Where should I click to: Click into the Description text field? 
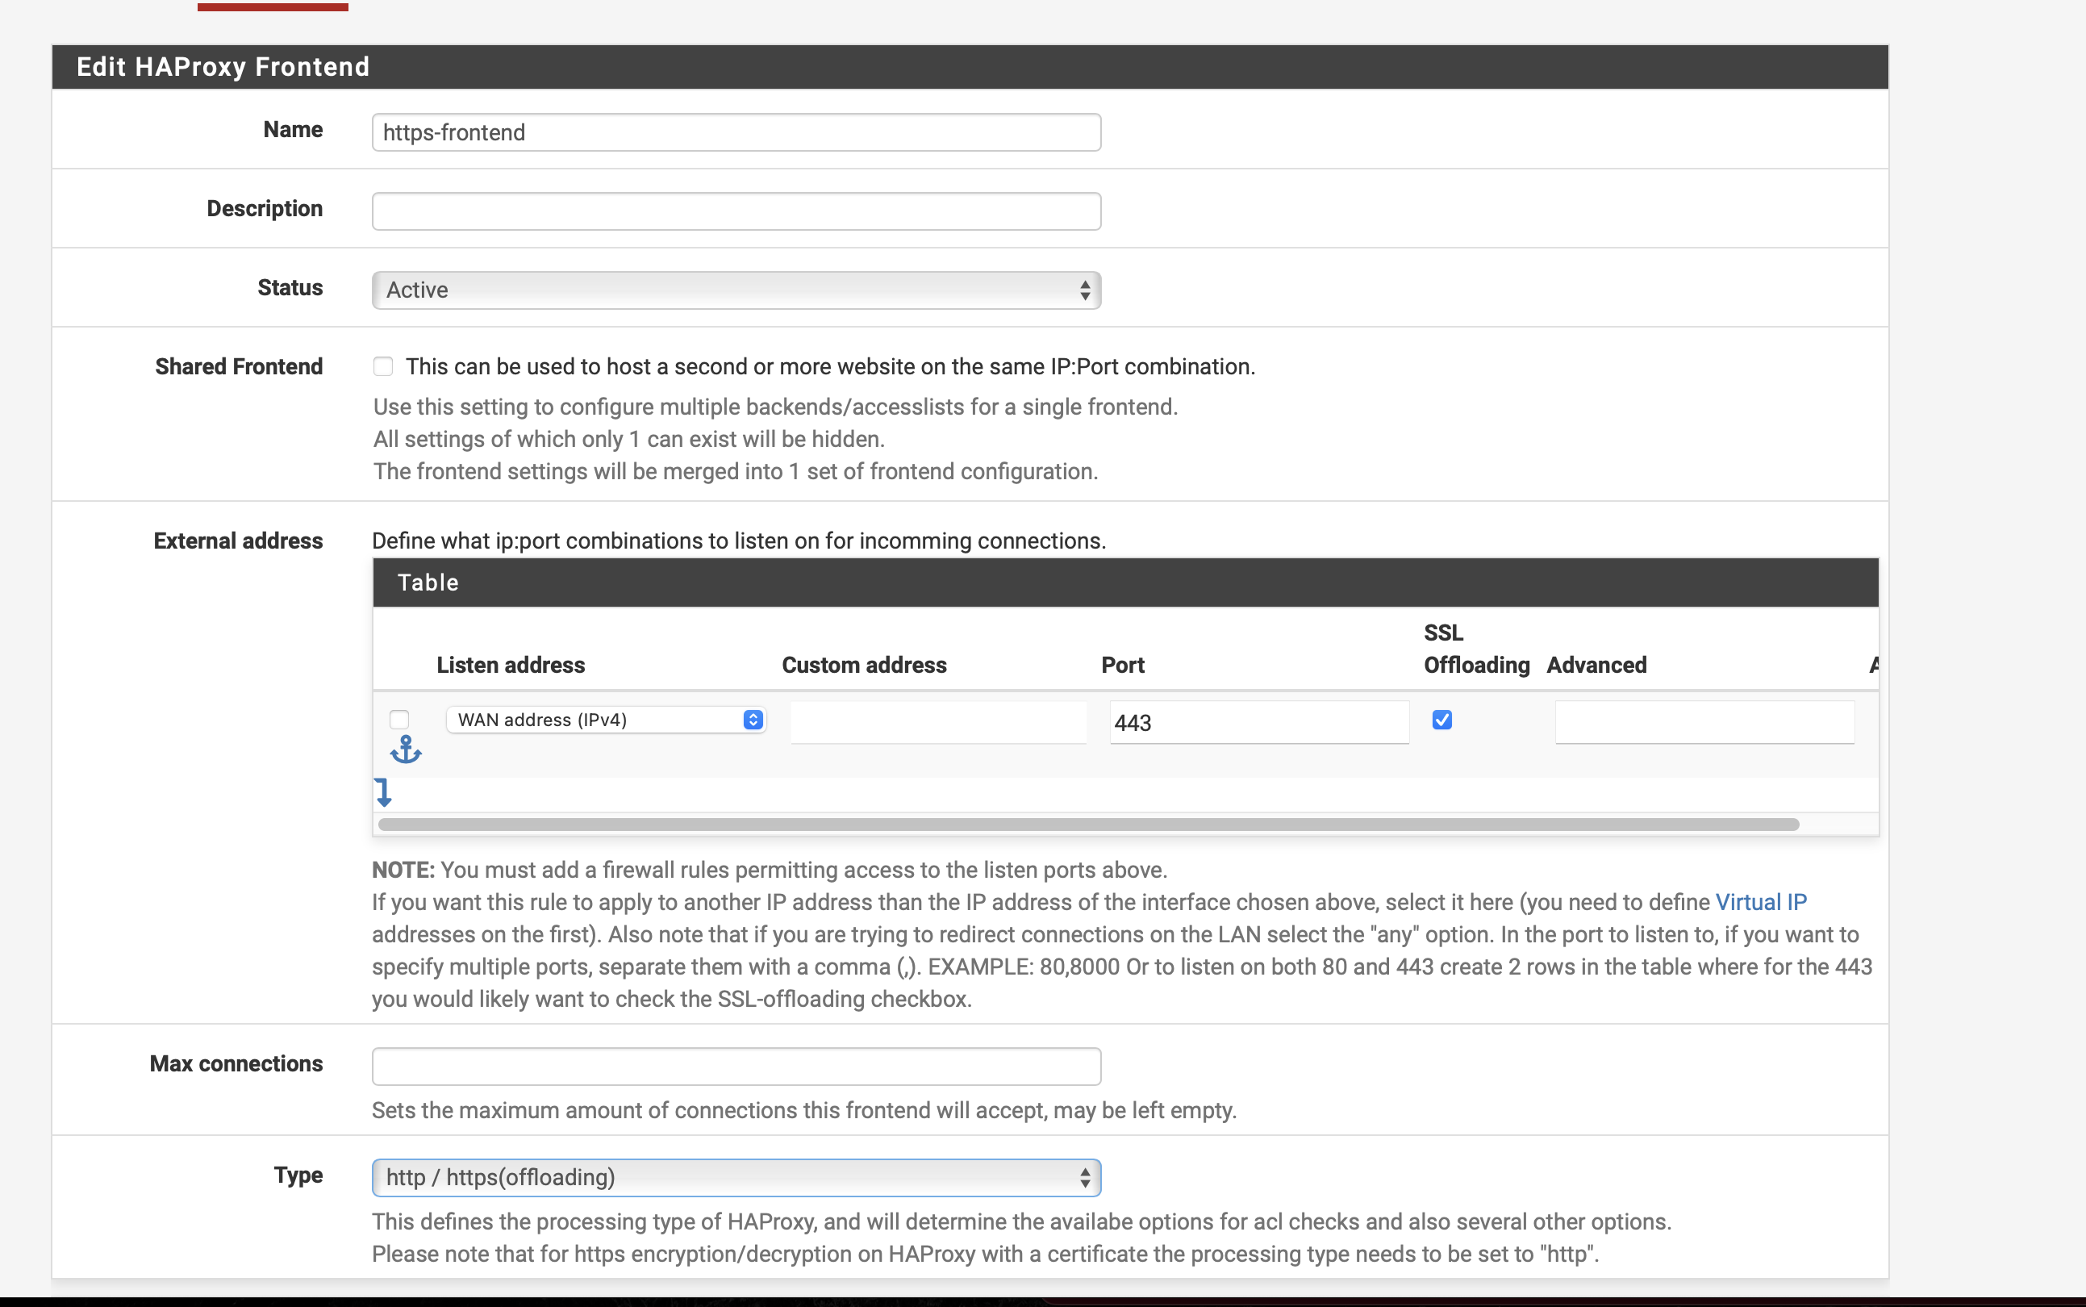point(736,211)
